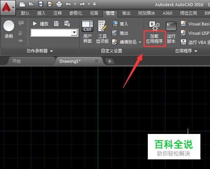The height and width of the screenshot is (169, 210).
Task: Click the 自定义设置 panel title
Action: click(x=111, y=51)
